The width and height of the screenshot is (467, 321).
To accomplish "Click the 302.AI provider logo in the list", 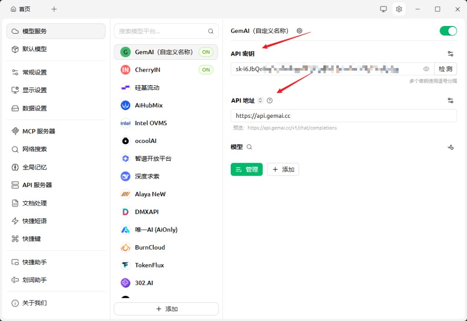I will [x=125, y=283].
